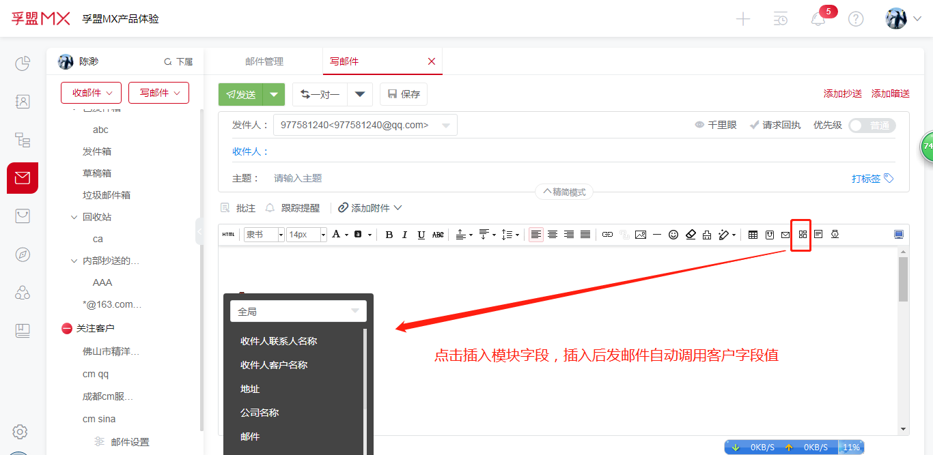
Task: Toggle the 千里眼 tracking option
Action: tap(715, 126)
